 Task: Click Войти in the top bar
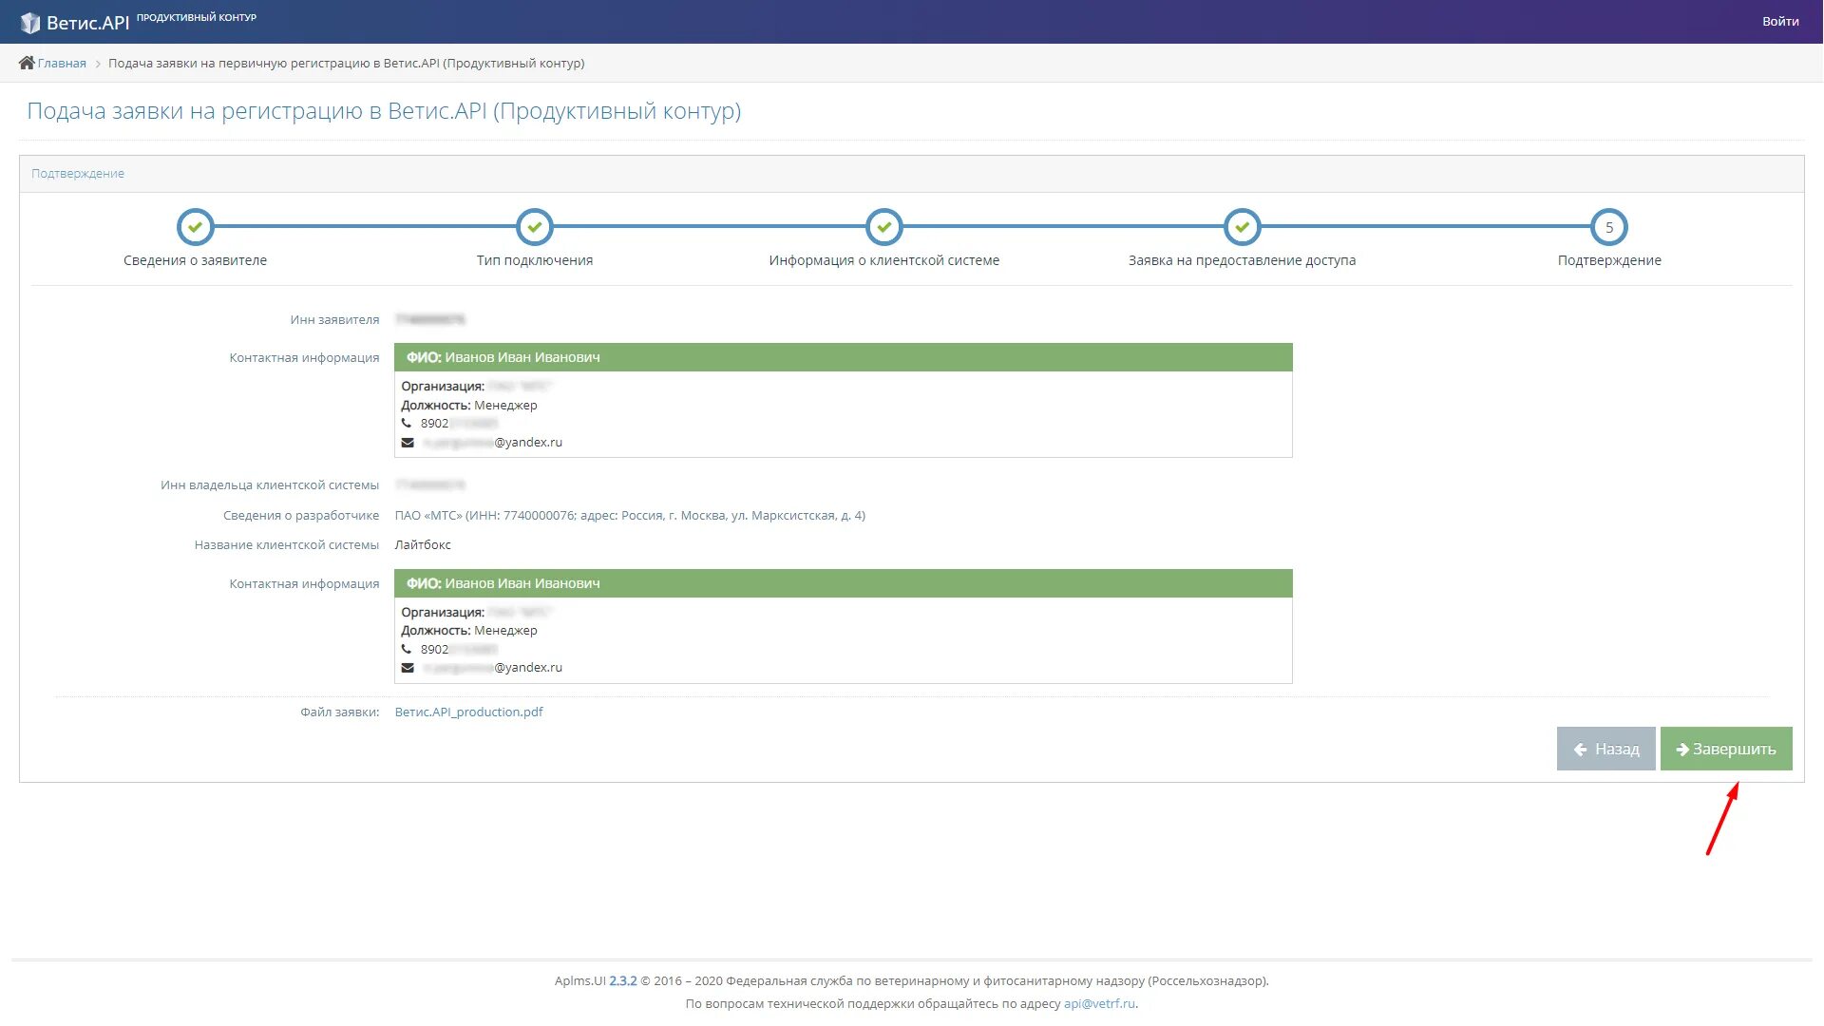[1779, 21]
